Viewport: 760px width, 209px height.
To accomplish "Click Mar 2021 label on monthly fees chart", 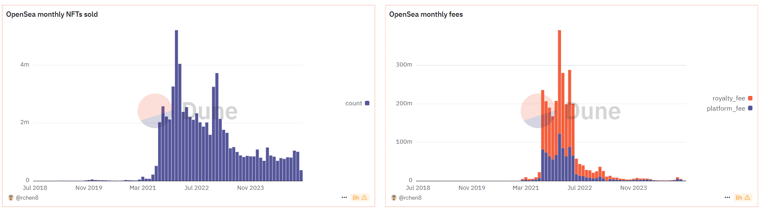I will point(526,188).
